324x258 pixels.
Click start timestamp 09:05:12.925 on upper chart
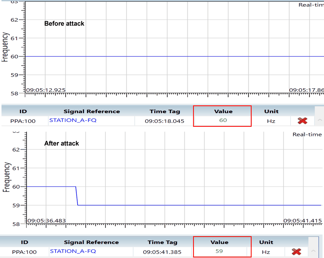(46, 90)
